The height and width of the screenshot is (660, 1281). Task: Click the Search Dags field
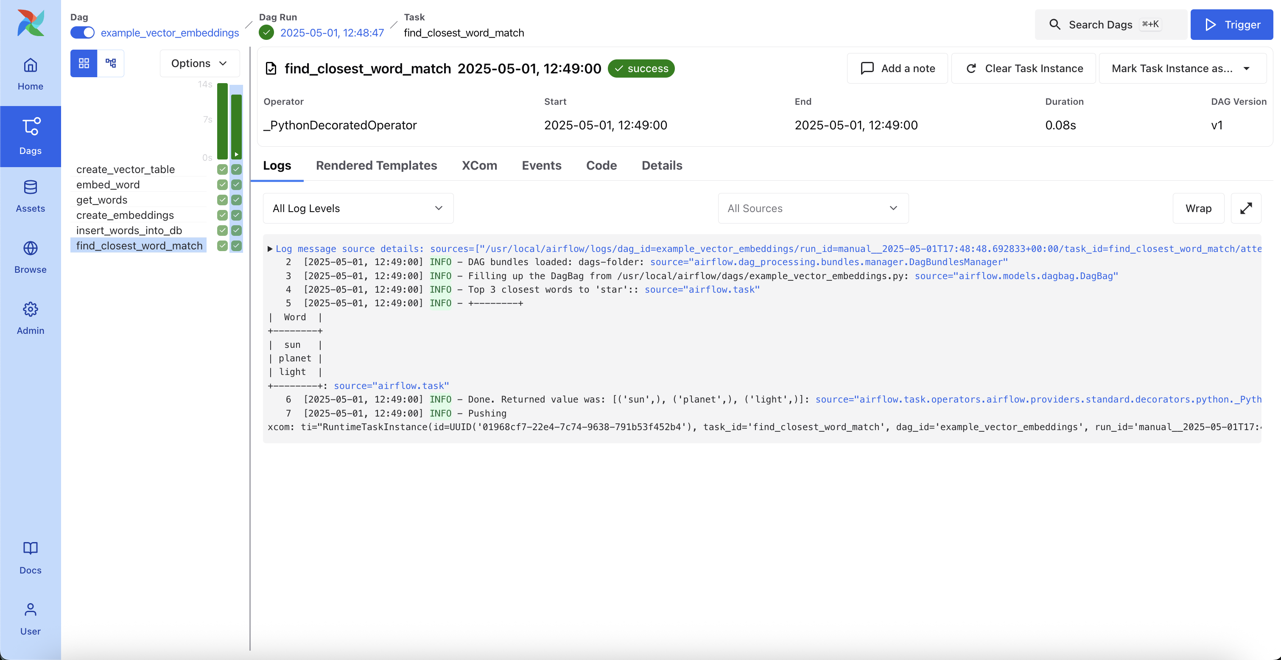[1111, 24]
